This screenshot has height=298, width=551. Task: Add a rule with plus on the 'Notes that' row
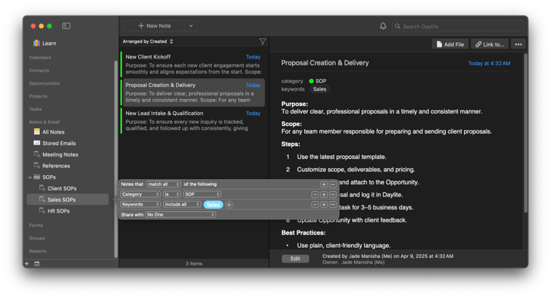324,184
